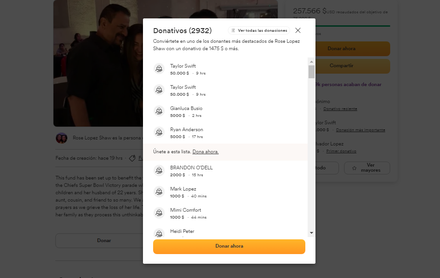Click the "Donar" button below the story

coord(104,240)
